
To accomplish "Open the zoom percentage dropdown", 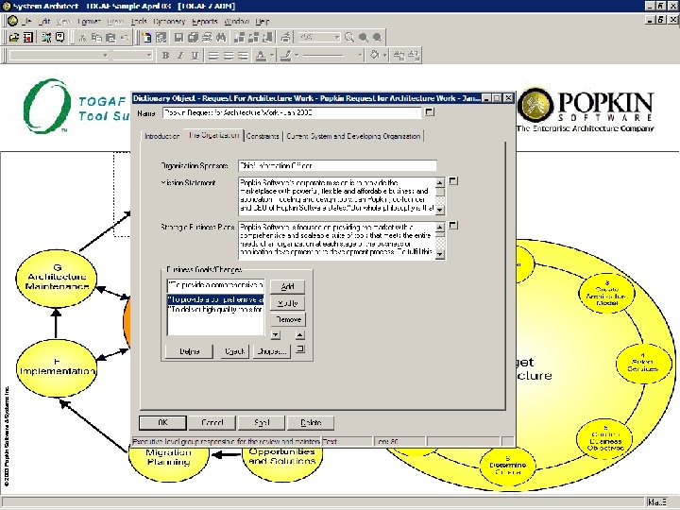I will click(336, 37).
